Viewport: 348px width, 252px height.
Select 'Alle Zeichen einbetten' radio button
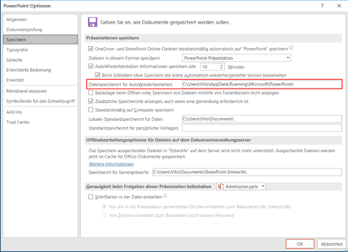click(104, 215)
